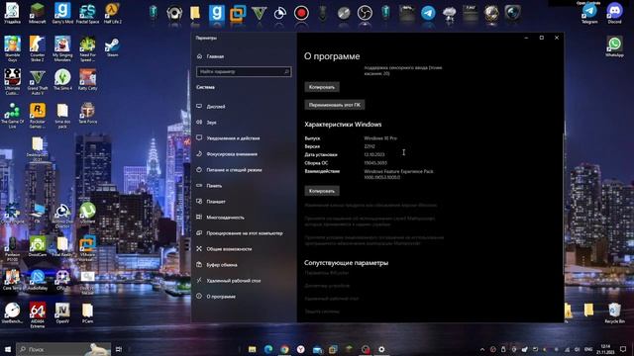
Task: Open Task View on the taskbar
Action: tap(119, 349)
